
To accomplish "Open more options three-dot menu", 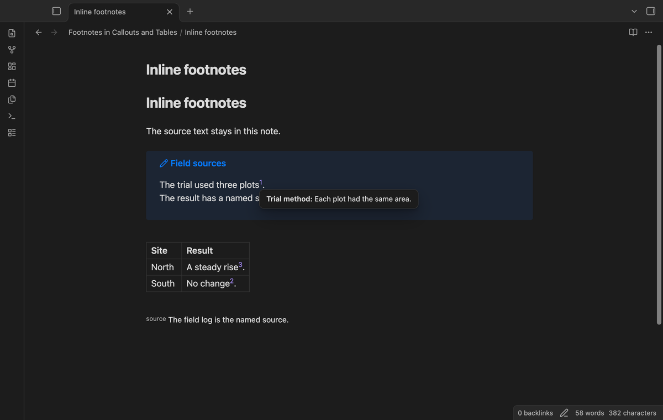I will (x=648, y=32).
